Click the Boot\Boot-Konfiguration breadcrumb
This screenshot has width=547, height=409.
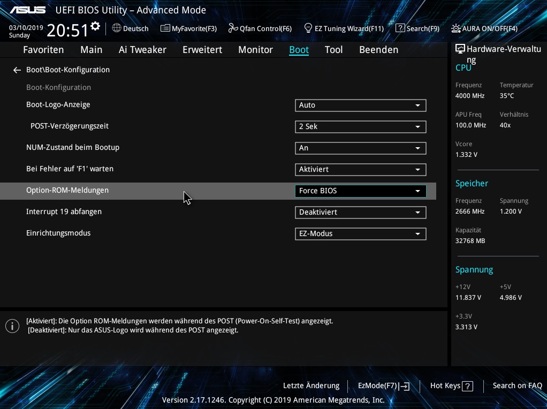click(x=68, y=70)
